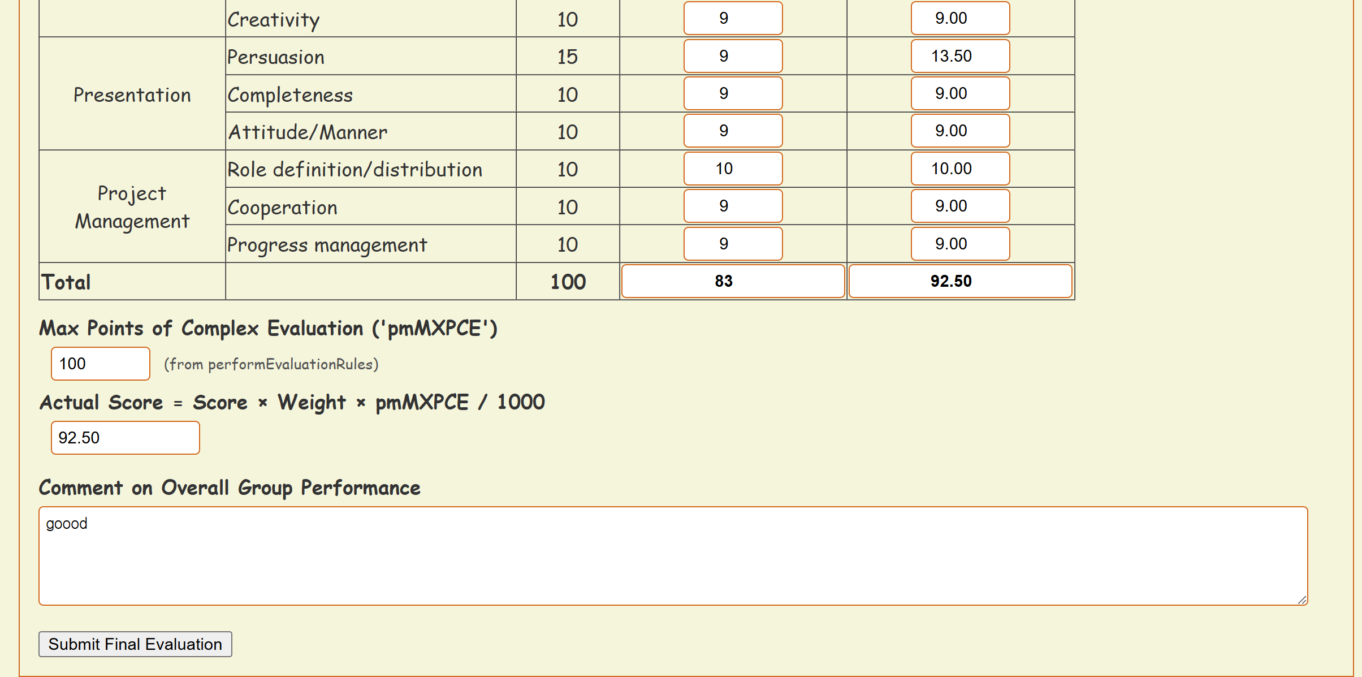
Task: Select the pmMXPCE input showing 100
Action: point(100,364)
